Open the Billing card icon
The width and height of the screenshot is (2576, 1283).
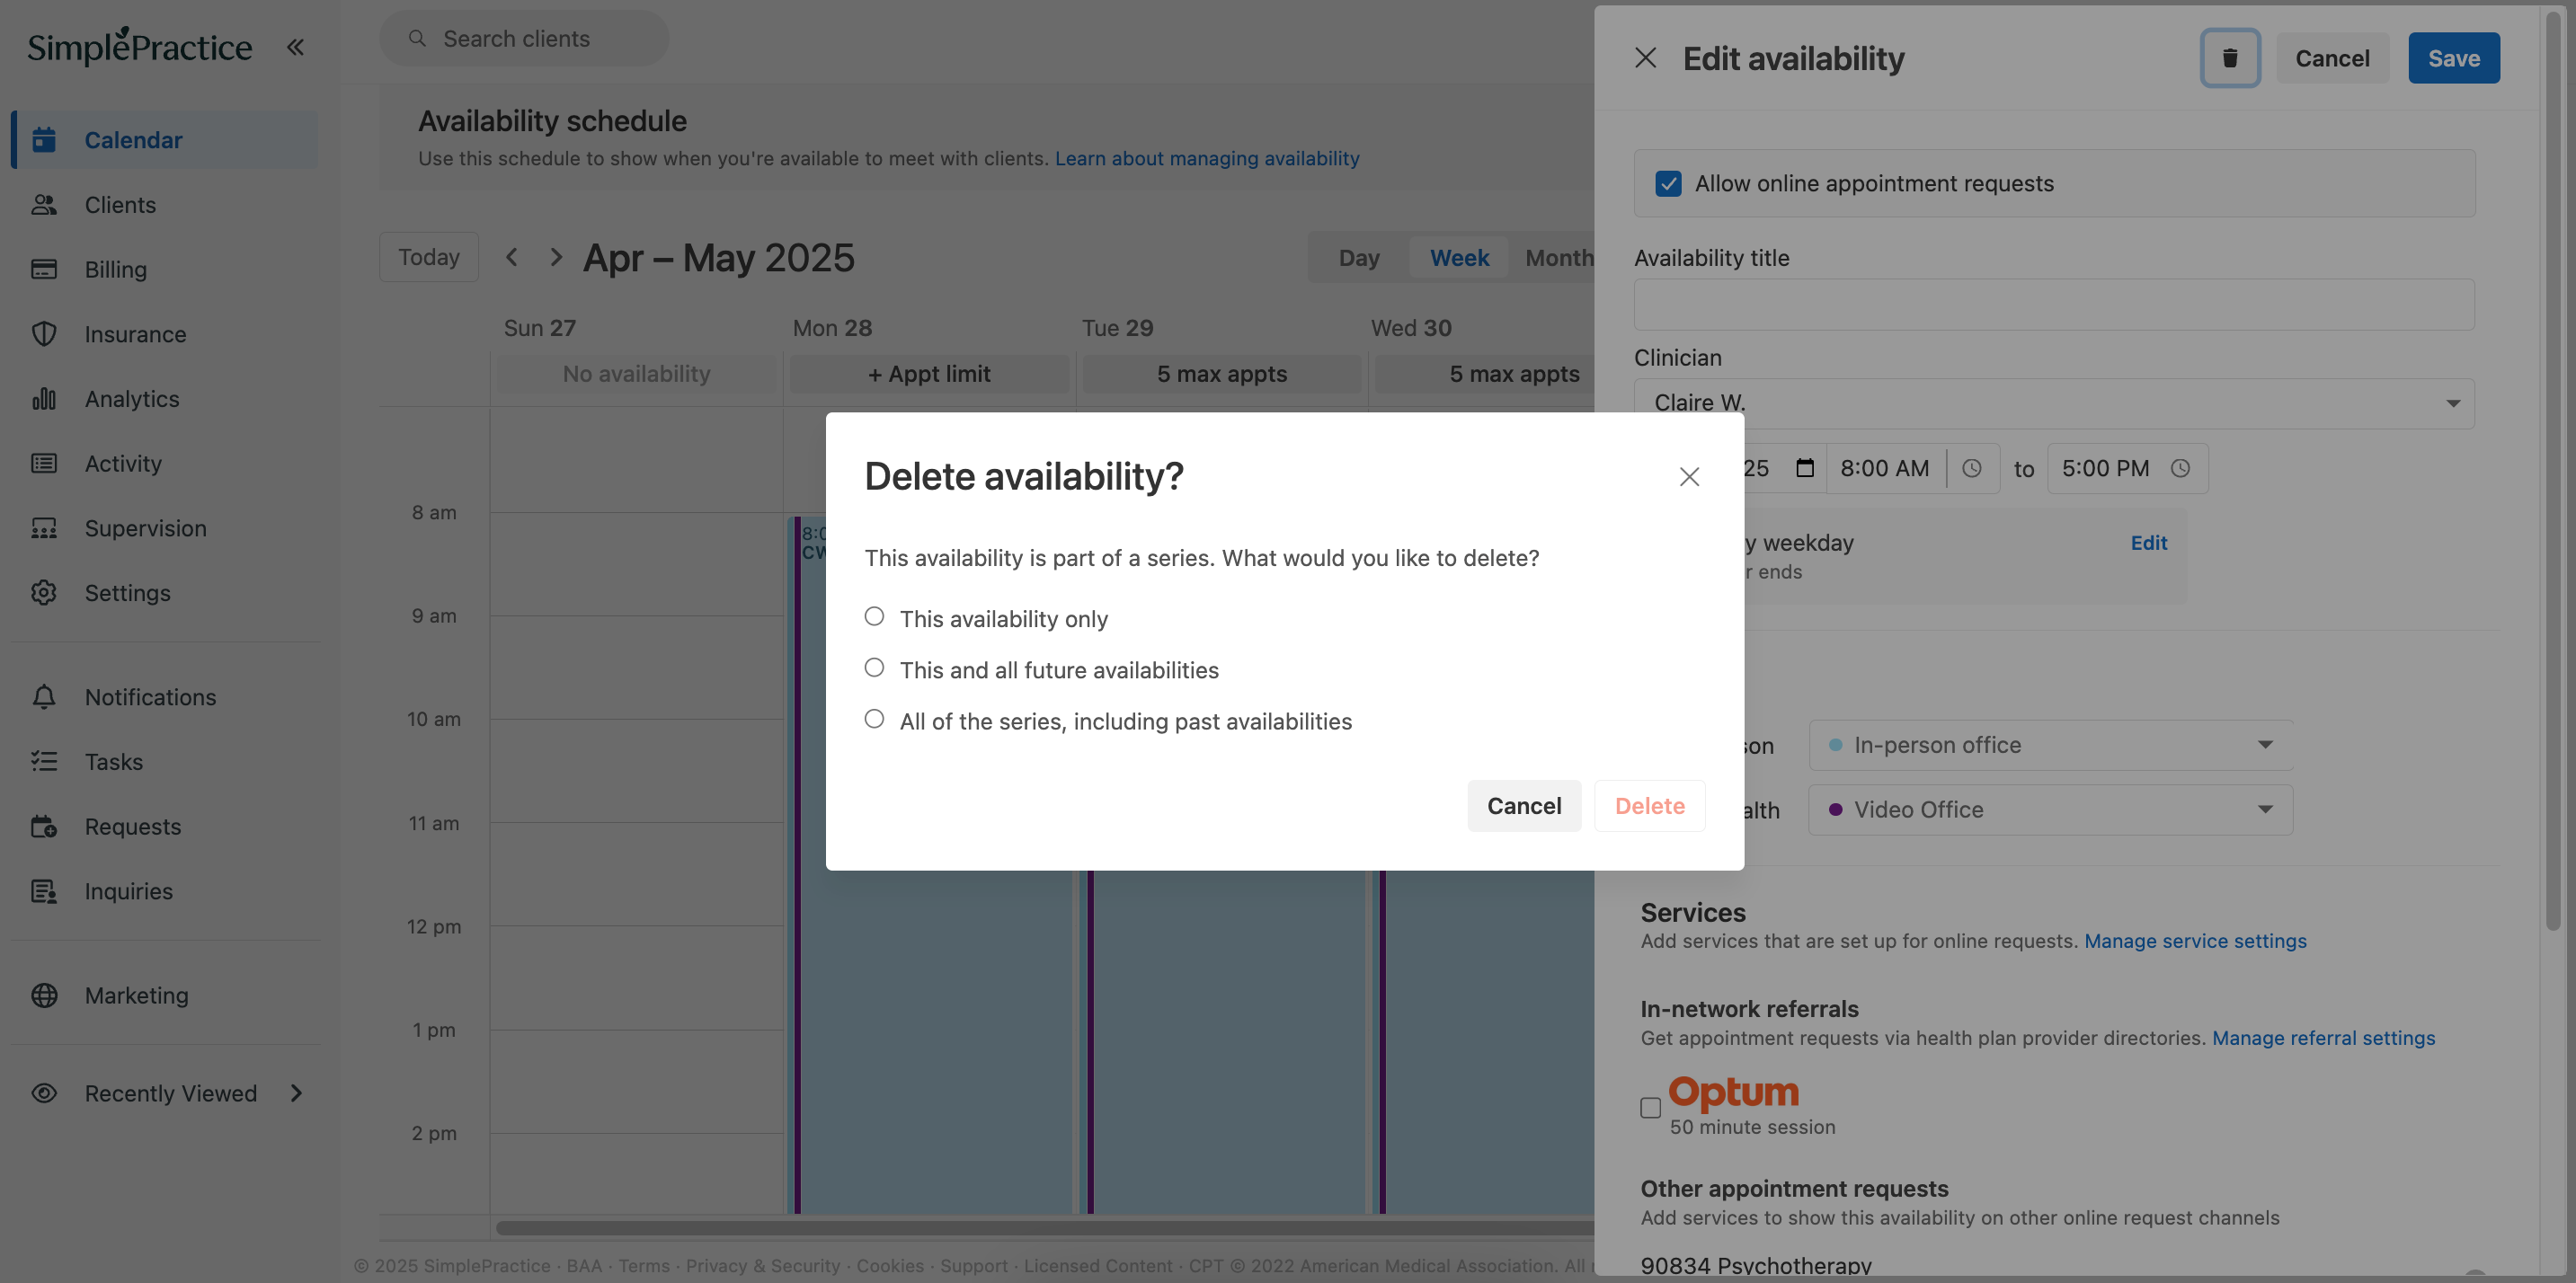tap(44, 269)
